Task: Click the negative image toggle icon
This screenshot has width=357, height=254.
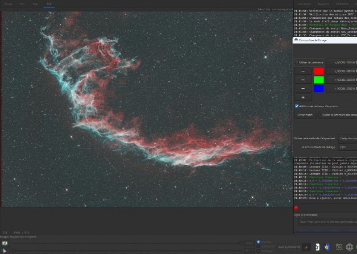Action: point(317,247)
